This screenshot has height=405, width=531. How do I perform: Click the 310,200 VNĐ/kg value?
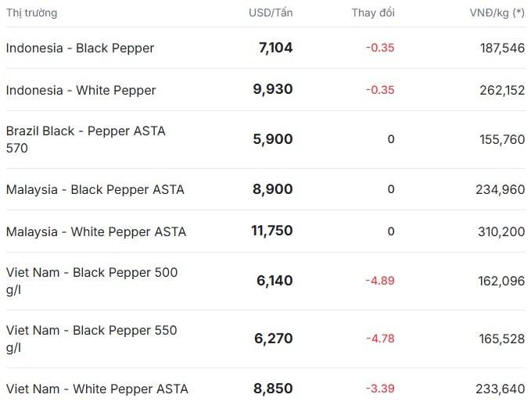coord(501,231)
